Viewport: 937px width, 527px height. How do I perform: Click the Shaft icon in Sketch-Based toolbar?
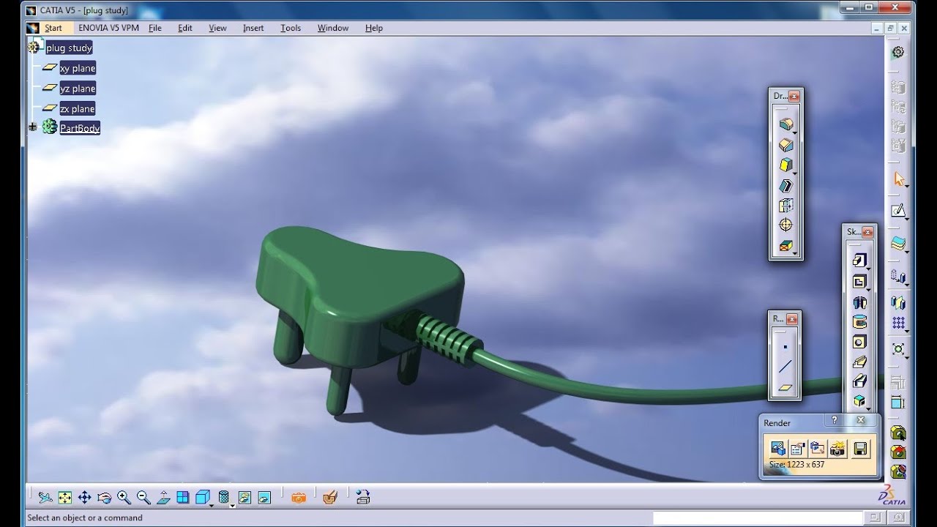pos(859,302)
